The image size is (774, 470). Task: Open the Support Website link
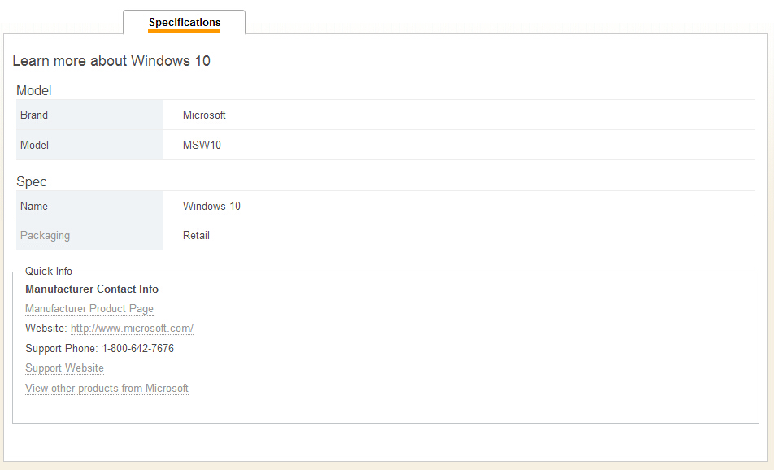pos(65,368)
